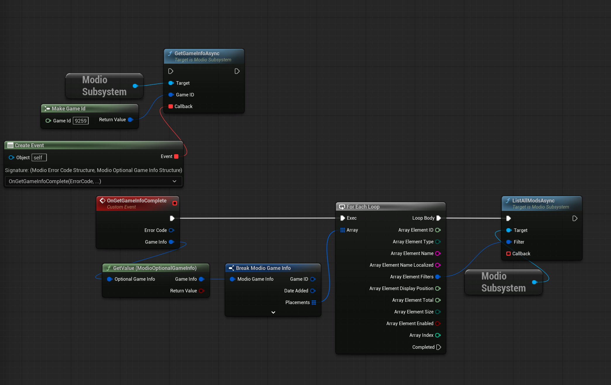
Task: Click Date Added output pin
Action: tap(313, 291)
